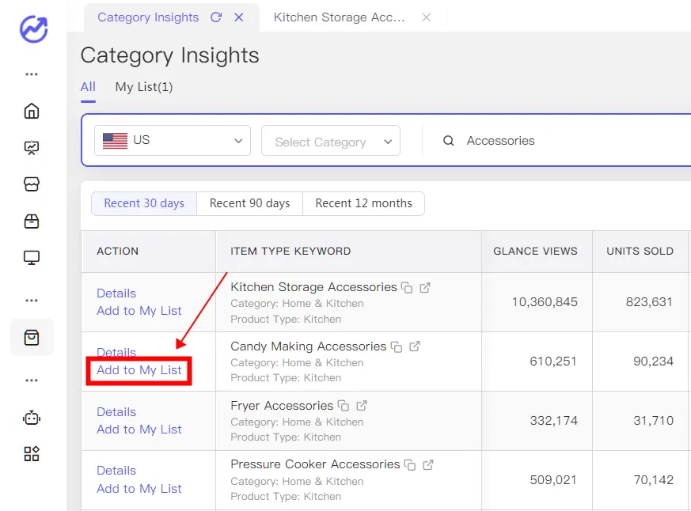This screenshot has width=691, height=511.
Task: Select the Recent 12 months range
Action: coord(363,203)
